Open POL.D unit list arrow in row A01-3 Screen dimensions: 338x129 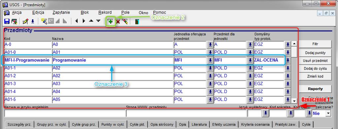tap(250, 84)
